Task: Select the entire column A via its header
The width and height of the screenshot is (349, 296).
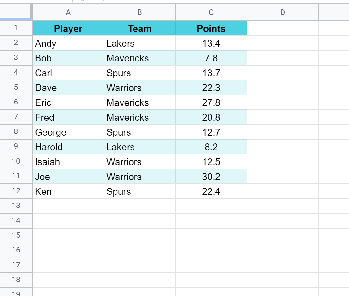Action: 68,13
